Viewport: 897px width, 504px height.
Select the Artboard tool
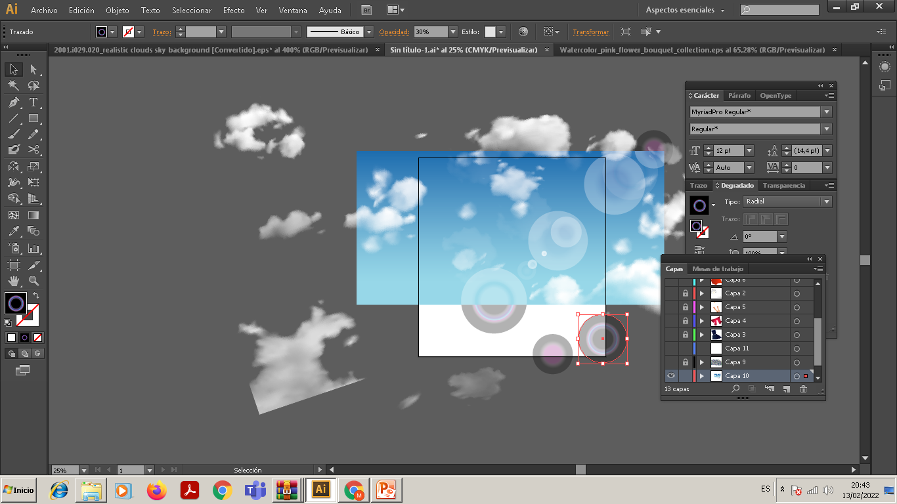click(13, 265)
